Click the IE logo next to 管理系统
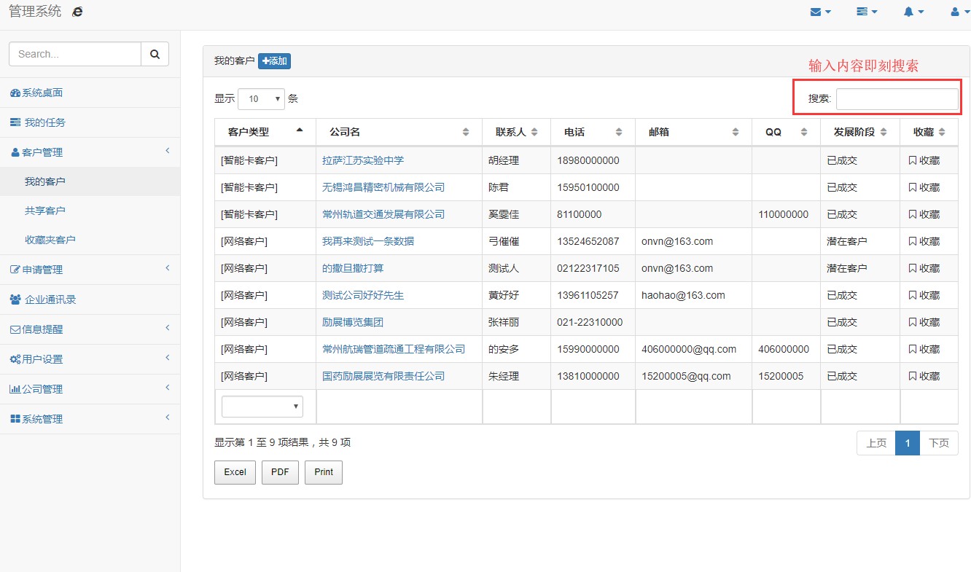The image size is (971, 572). click(x=77, y=12)
